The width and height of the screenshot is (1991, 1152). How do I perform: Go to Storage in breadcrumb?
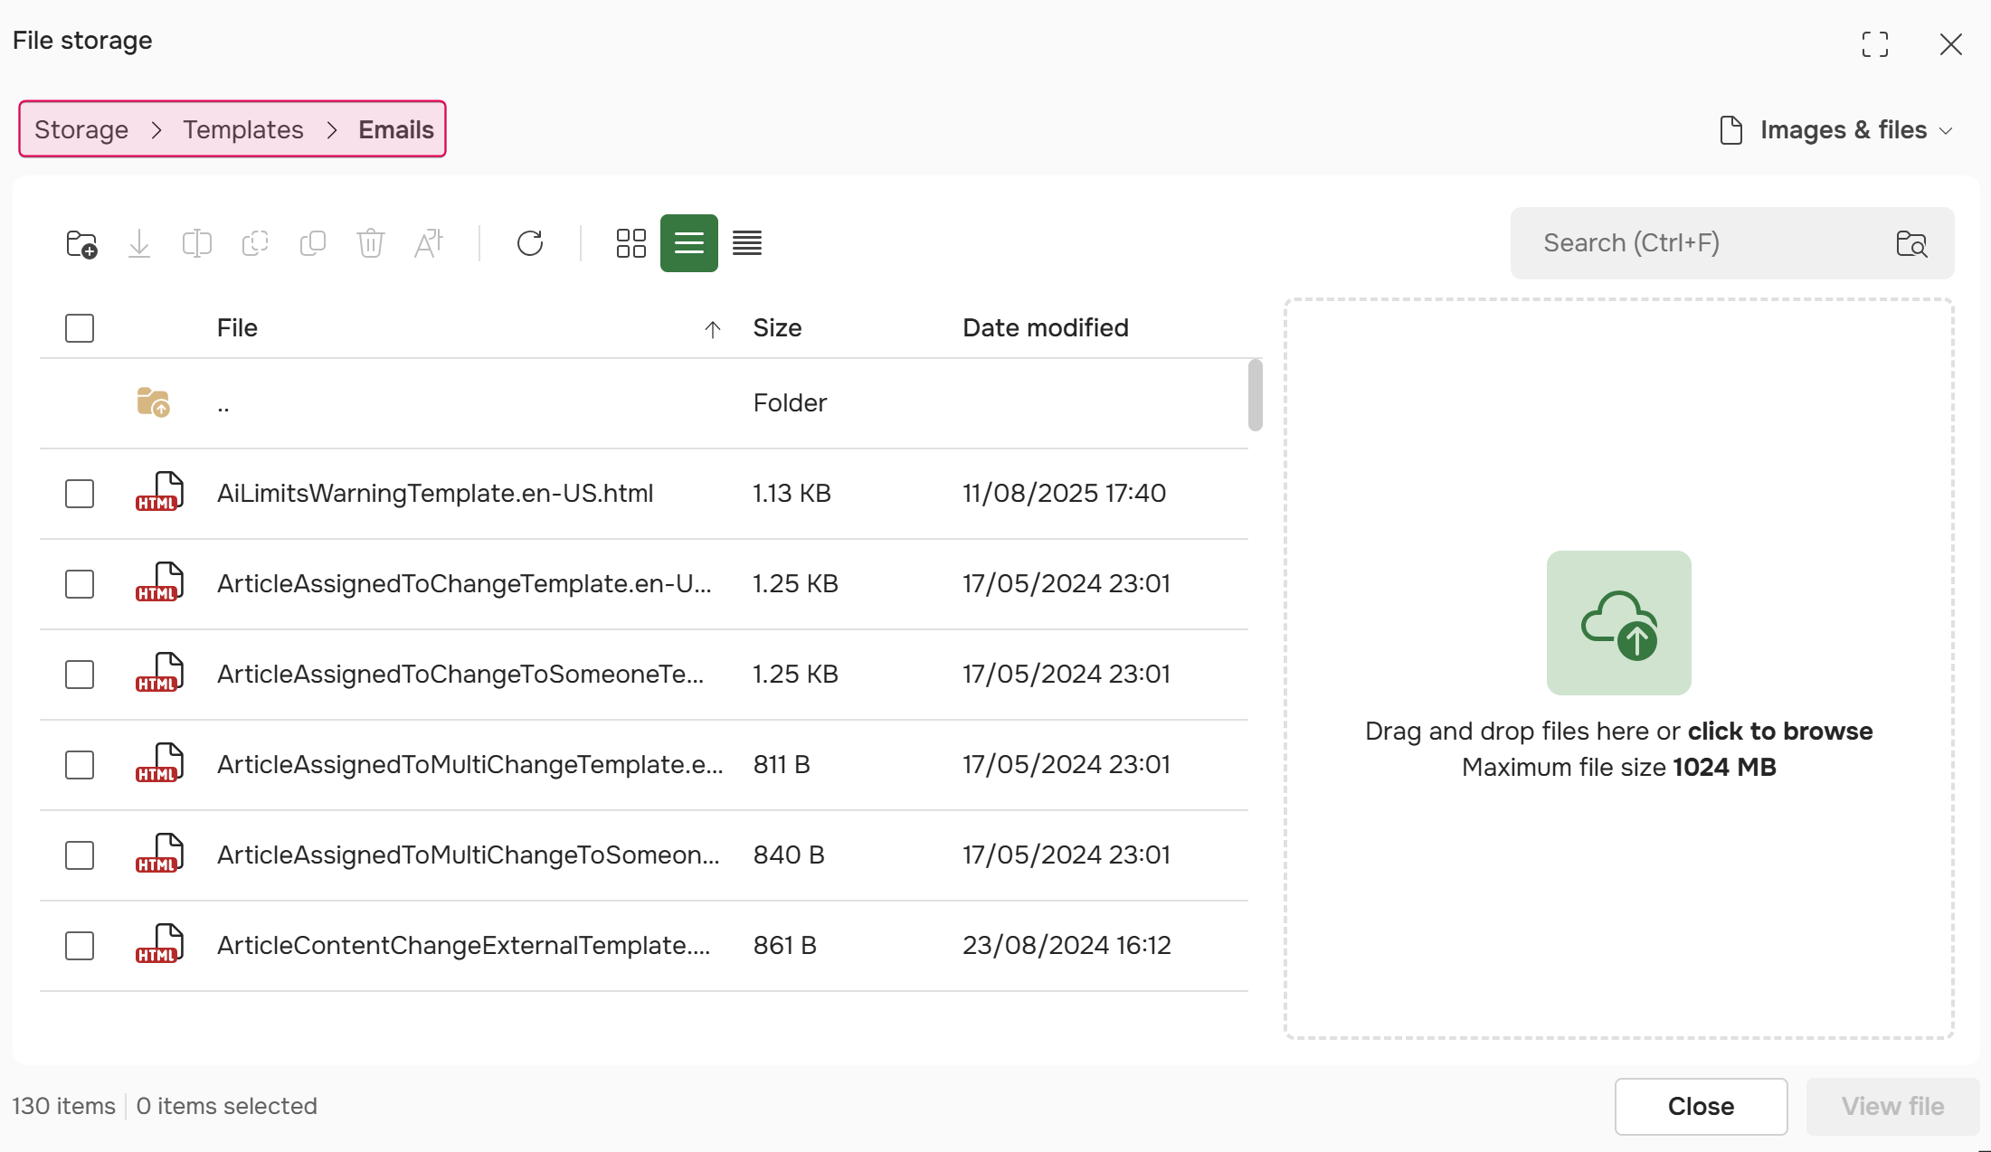coord(81,129)
